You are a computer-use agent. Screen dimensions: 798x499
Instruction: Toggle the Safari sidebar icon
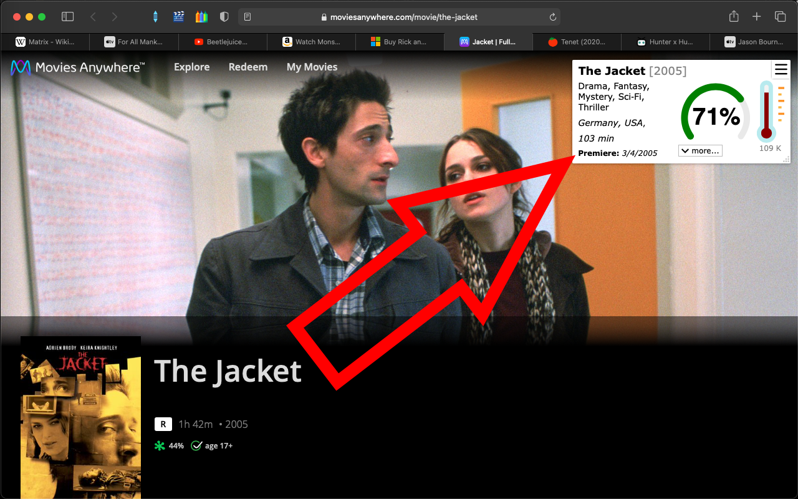68,17
